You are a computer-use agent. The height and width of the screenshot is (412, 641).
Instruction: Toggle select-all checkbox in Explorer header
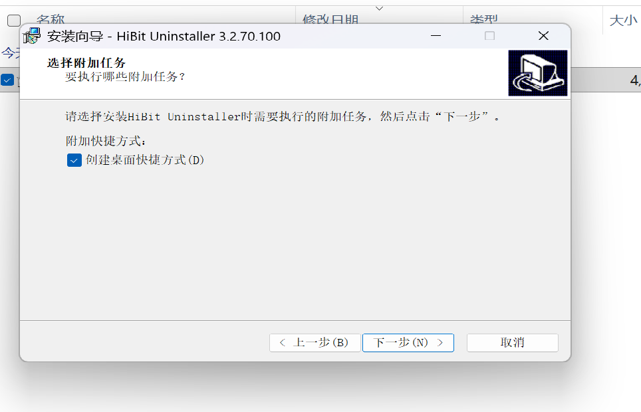coord(14,20)
